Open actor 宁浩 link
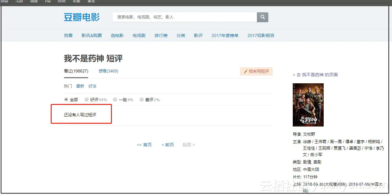Screen dimensions: 392x195 368,148
